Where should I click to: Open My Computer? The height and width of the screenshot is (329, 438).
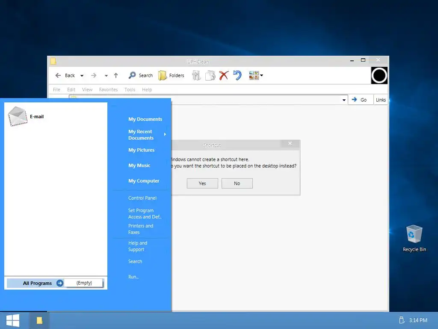click(144, 181)
